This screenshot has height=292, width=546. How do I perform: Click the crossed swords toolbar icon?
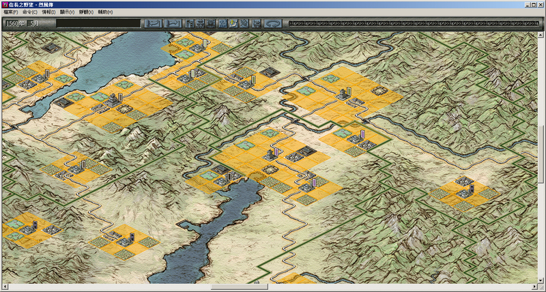pos(244,23)
